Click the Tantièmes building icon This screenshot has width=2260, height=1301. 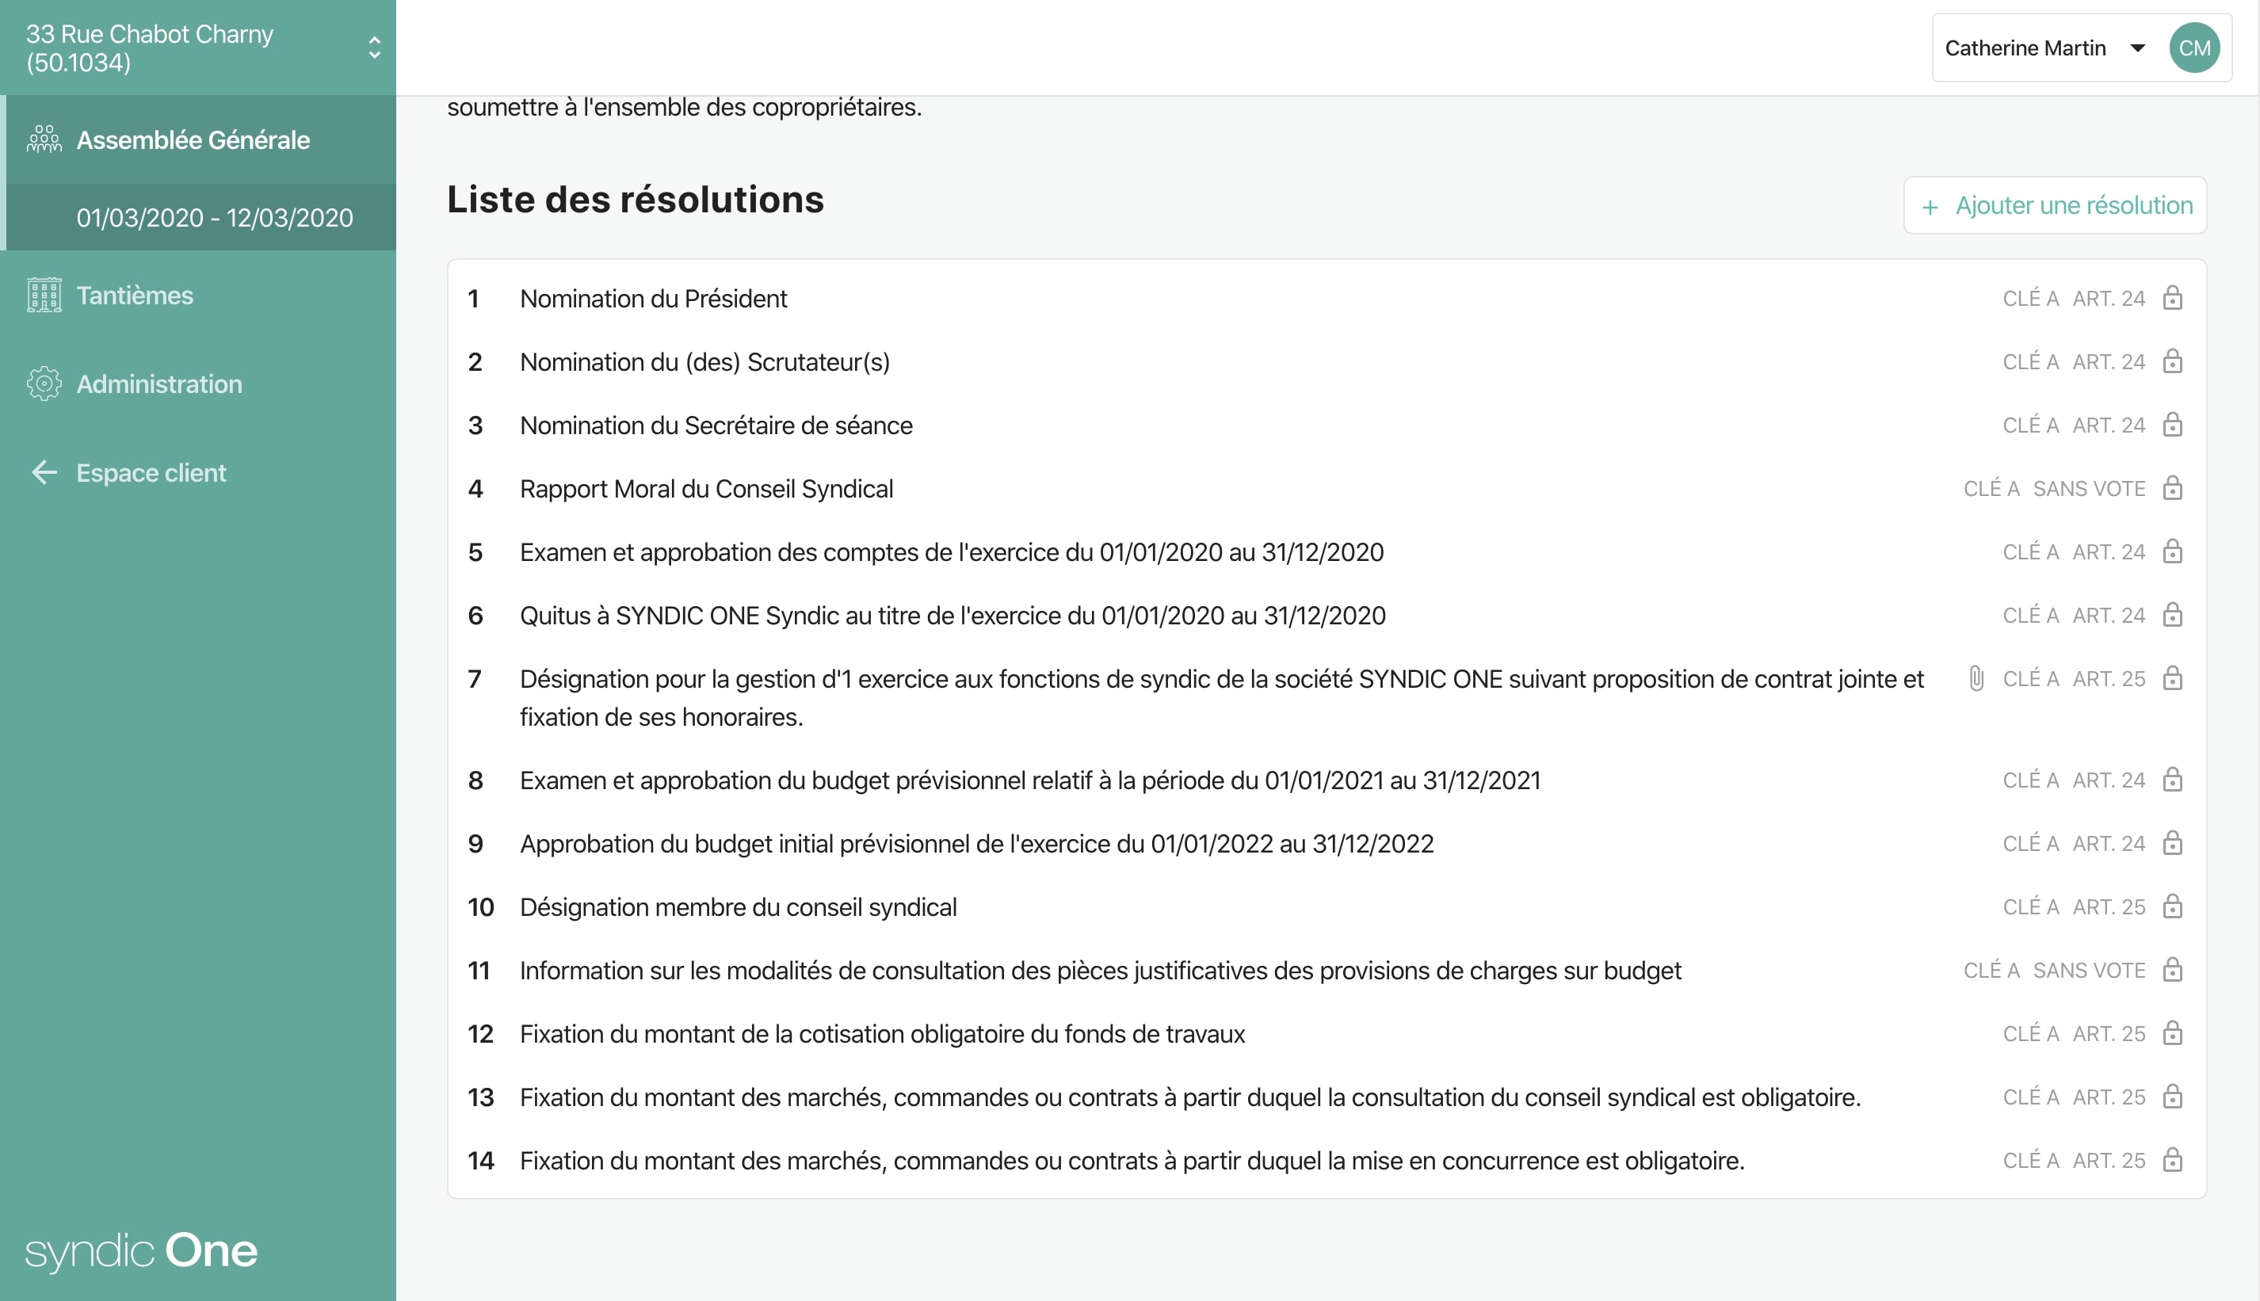pyautogui.click(x=44, y=295)
